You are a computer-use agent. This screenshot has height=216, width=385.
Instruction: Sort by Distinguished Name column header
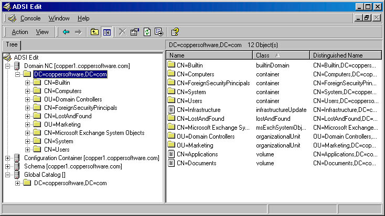click(346, 55)
